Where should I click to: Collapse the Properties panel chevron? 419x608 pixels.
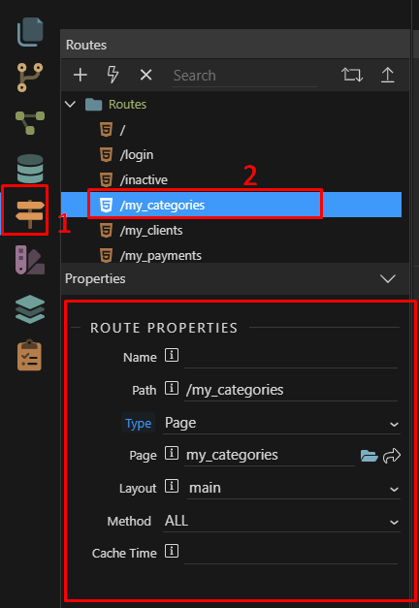[x=388, y=278]
